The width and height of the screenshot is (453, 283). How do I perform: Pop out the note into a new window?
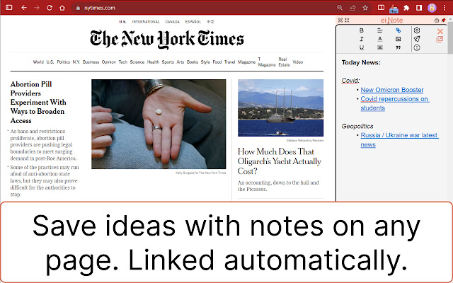[440, 40]
